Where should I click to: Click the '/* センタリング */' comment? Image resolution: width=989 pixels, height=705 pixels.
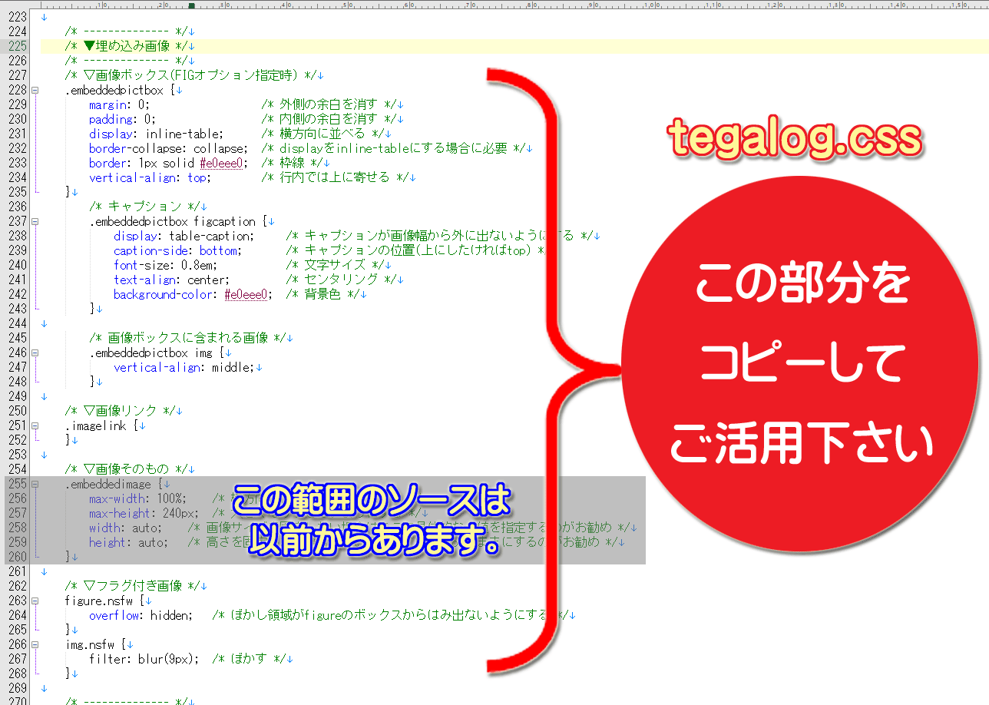tap(341, 280)
